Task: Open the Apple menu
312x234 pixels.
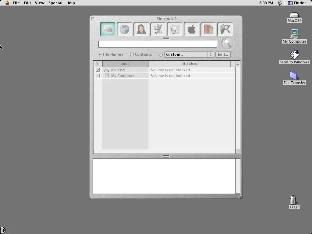Action: pyautogui.click(x=7, y=3)
